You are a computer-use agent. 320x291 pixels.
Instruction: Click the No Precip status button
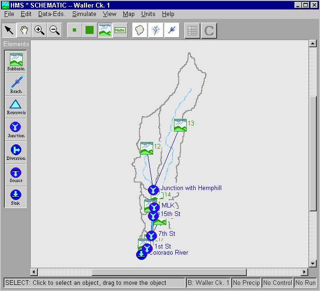click(246, 283)
